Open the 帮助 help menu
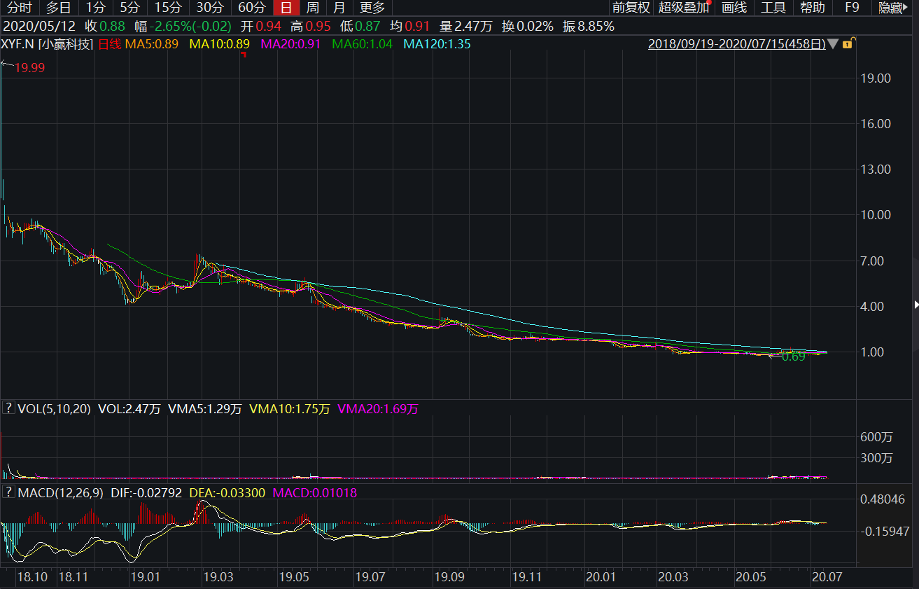The height and width of the screenshot is (589, 919). click(x=813, y=8)
